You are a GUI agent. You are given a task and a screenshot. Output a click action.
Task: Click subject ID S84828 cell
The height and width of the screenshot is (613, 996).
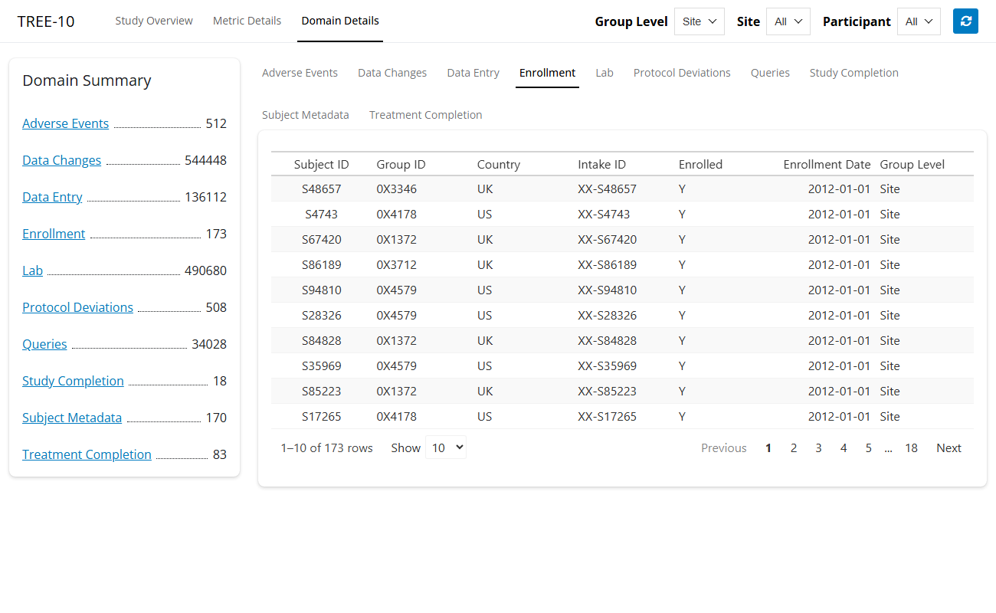click(321, 340)
